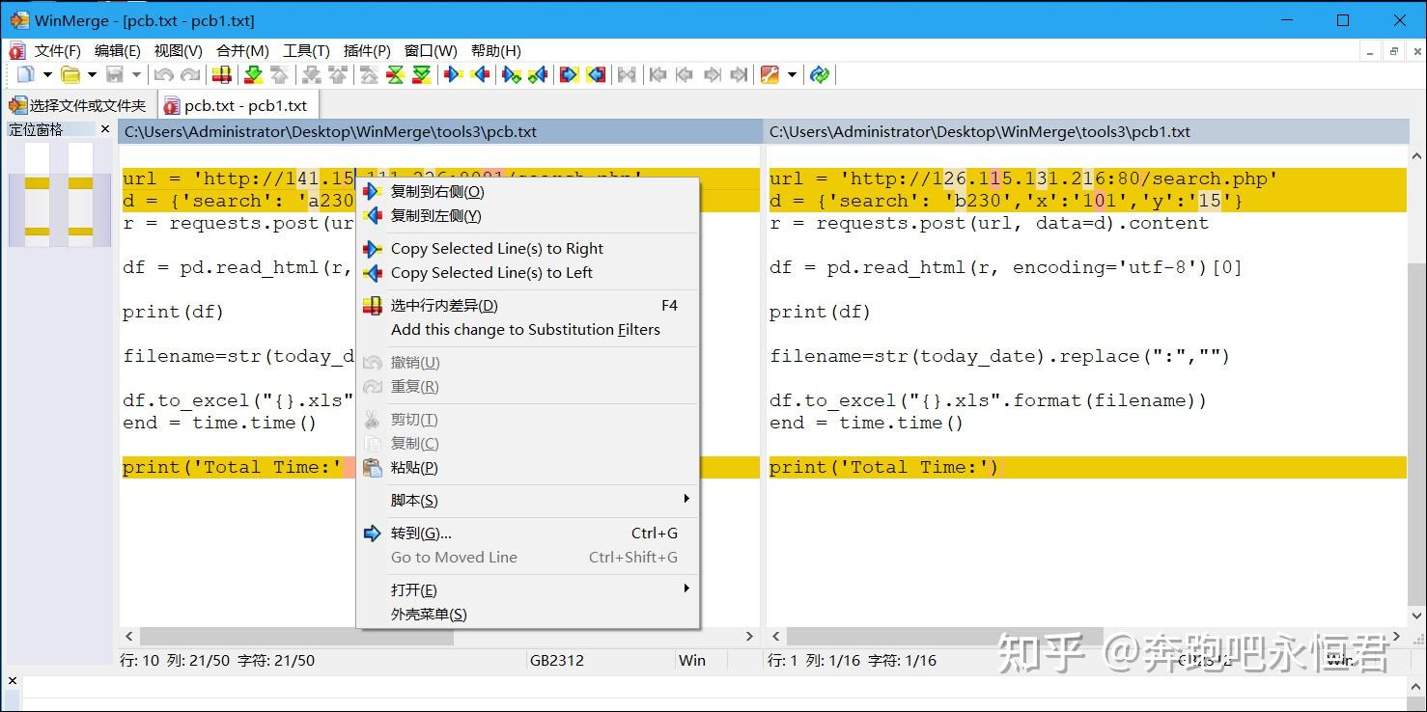Jump to First Difference via toolbar icon

pos(369,74)
